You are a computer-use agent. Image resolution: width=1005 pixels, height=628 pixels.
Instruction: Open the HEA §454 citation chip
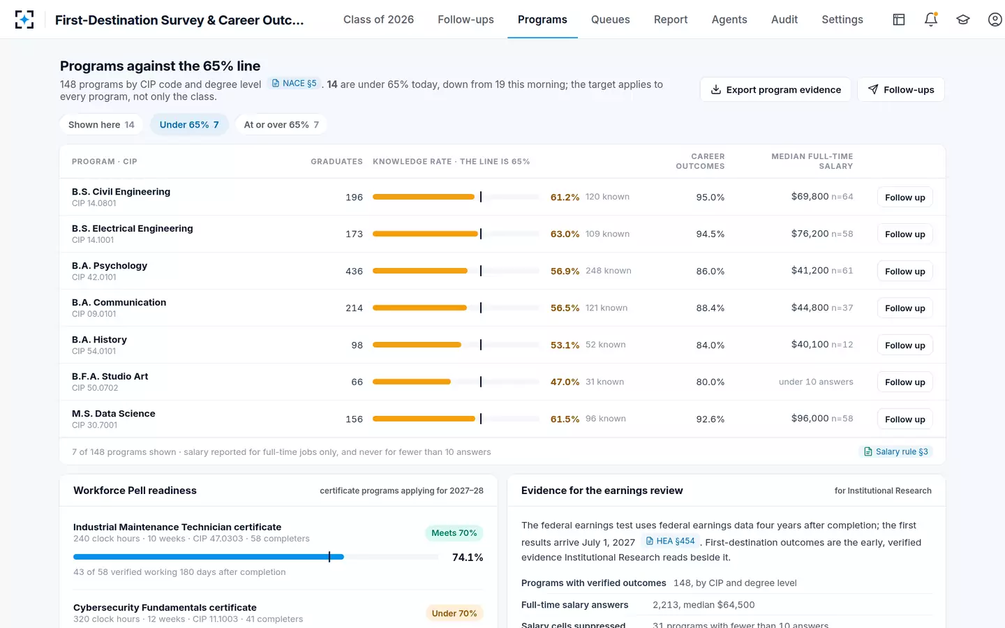(671, 541)
